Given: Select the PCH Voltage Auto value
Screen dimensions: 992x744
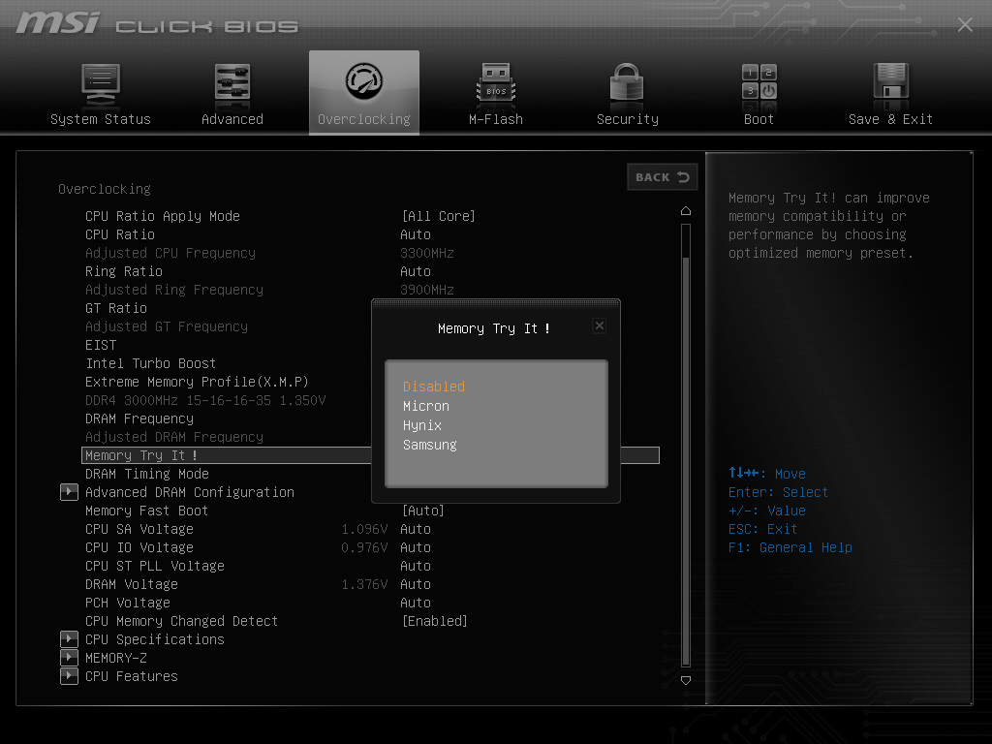Looking at the screenshot, I should 416,603.
